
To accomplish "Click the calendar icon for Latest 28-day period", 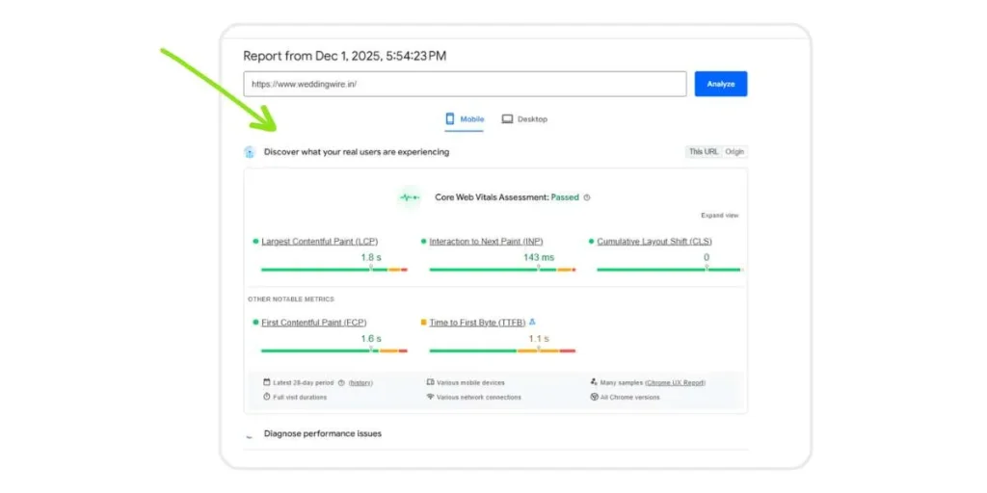I will tap(267, 382).
